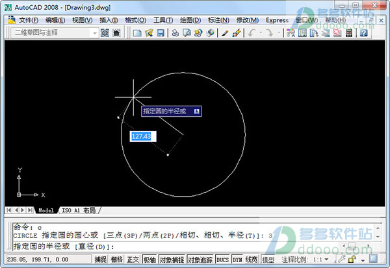Screen dimensions: 390x268
Task: Click command window scroll up arrow
Action: point(378,228)
